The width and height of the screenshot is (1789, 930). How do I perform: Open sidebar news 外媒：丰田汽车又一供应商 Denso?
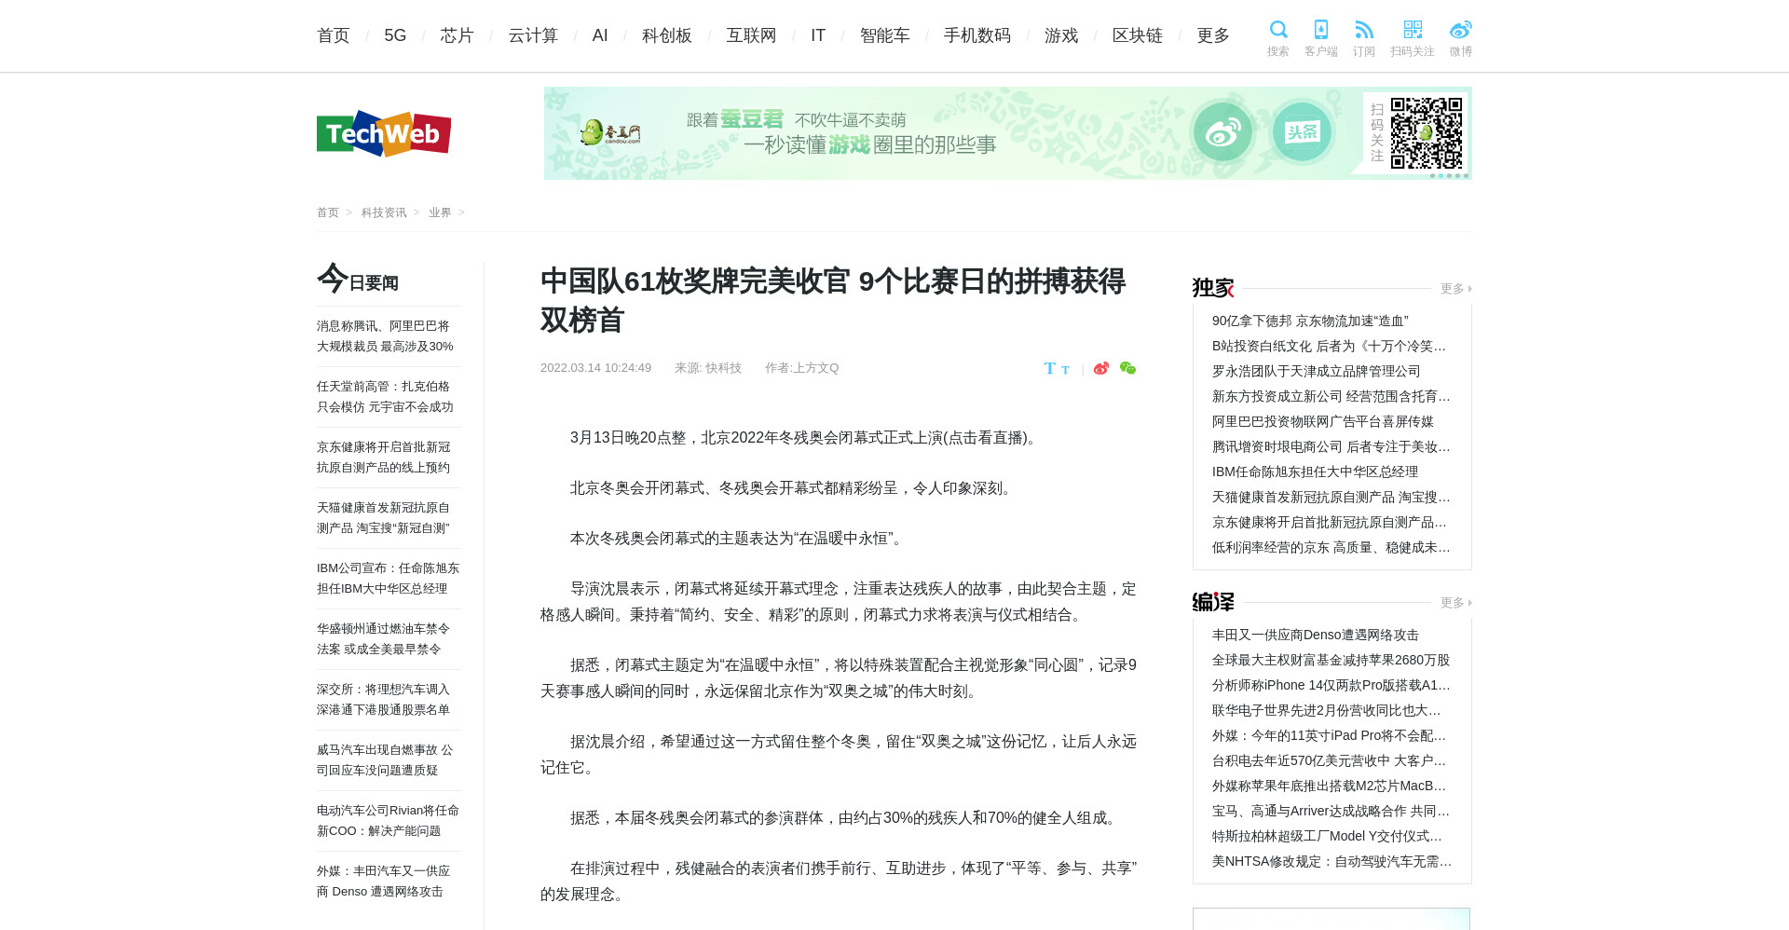(x=384, y=882)
